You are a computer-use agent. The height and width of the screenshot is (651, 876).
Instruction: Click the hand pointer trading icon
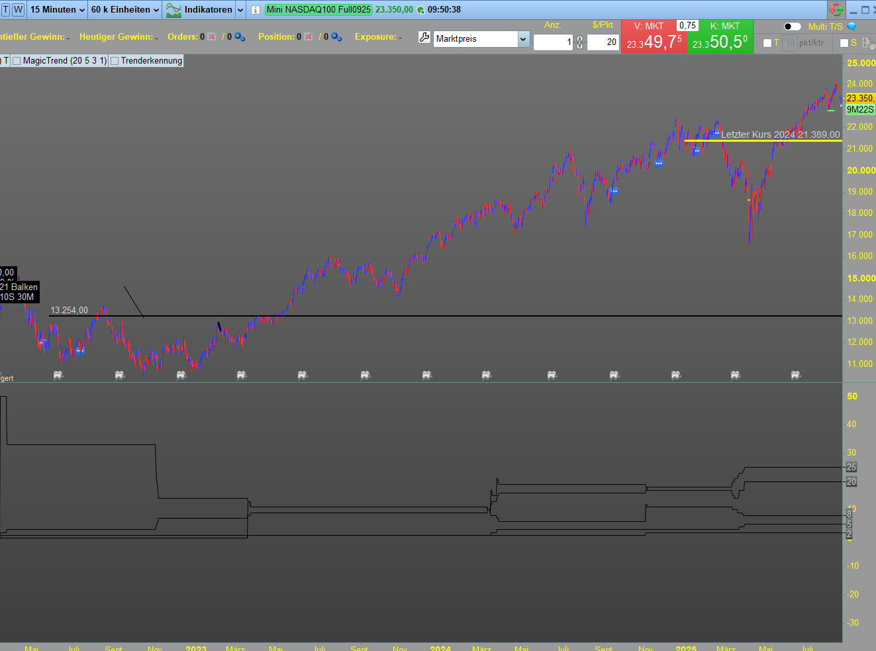pos(869,44)
